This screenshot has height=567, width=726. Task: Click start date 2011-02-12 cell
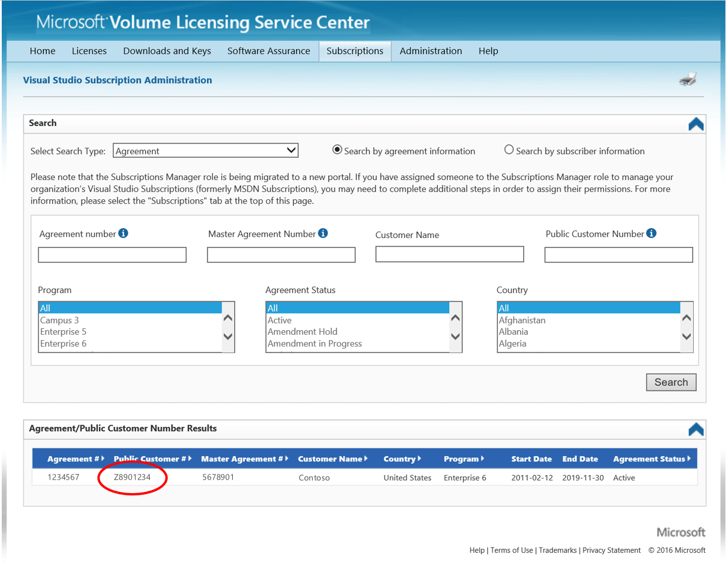[x=532, y=478]
